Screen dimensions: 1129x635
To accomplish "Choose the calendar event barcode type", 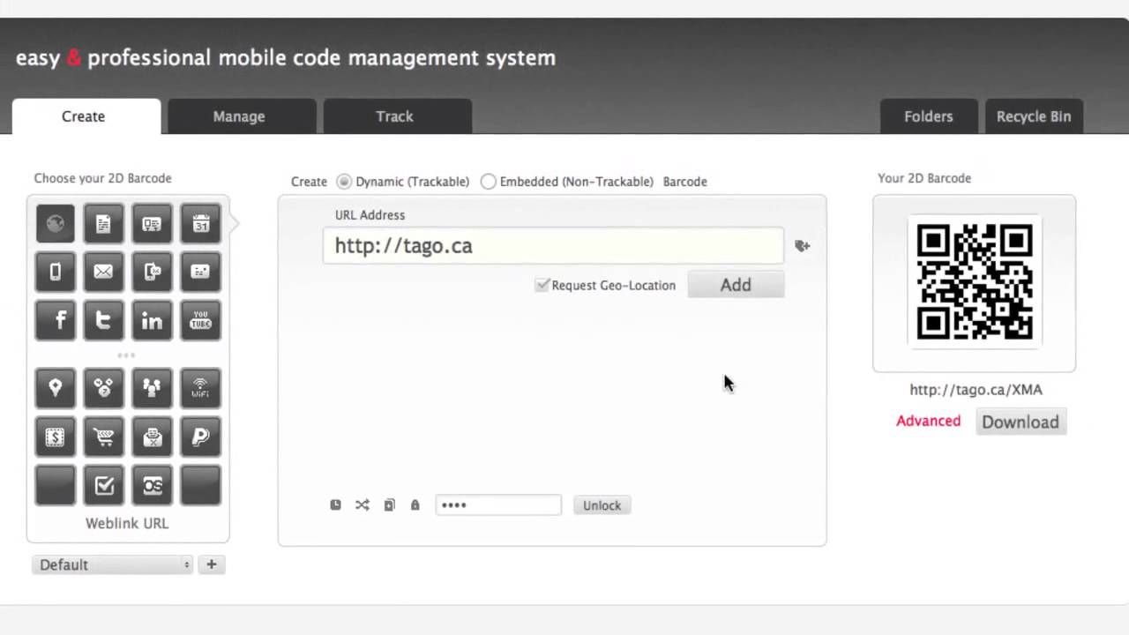I will point(200,223).
